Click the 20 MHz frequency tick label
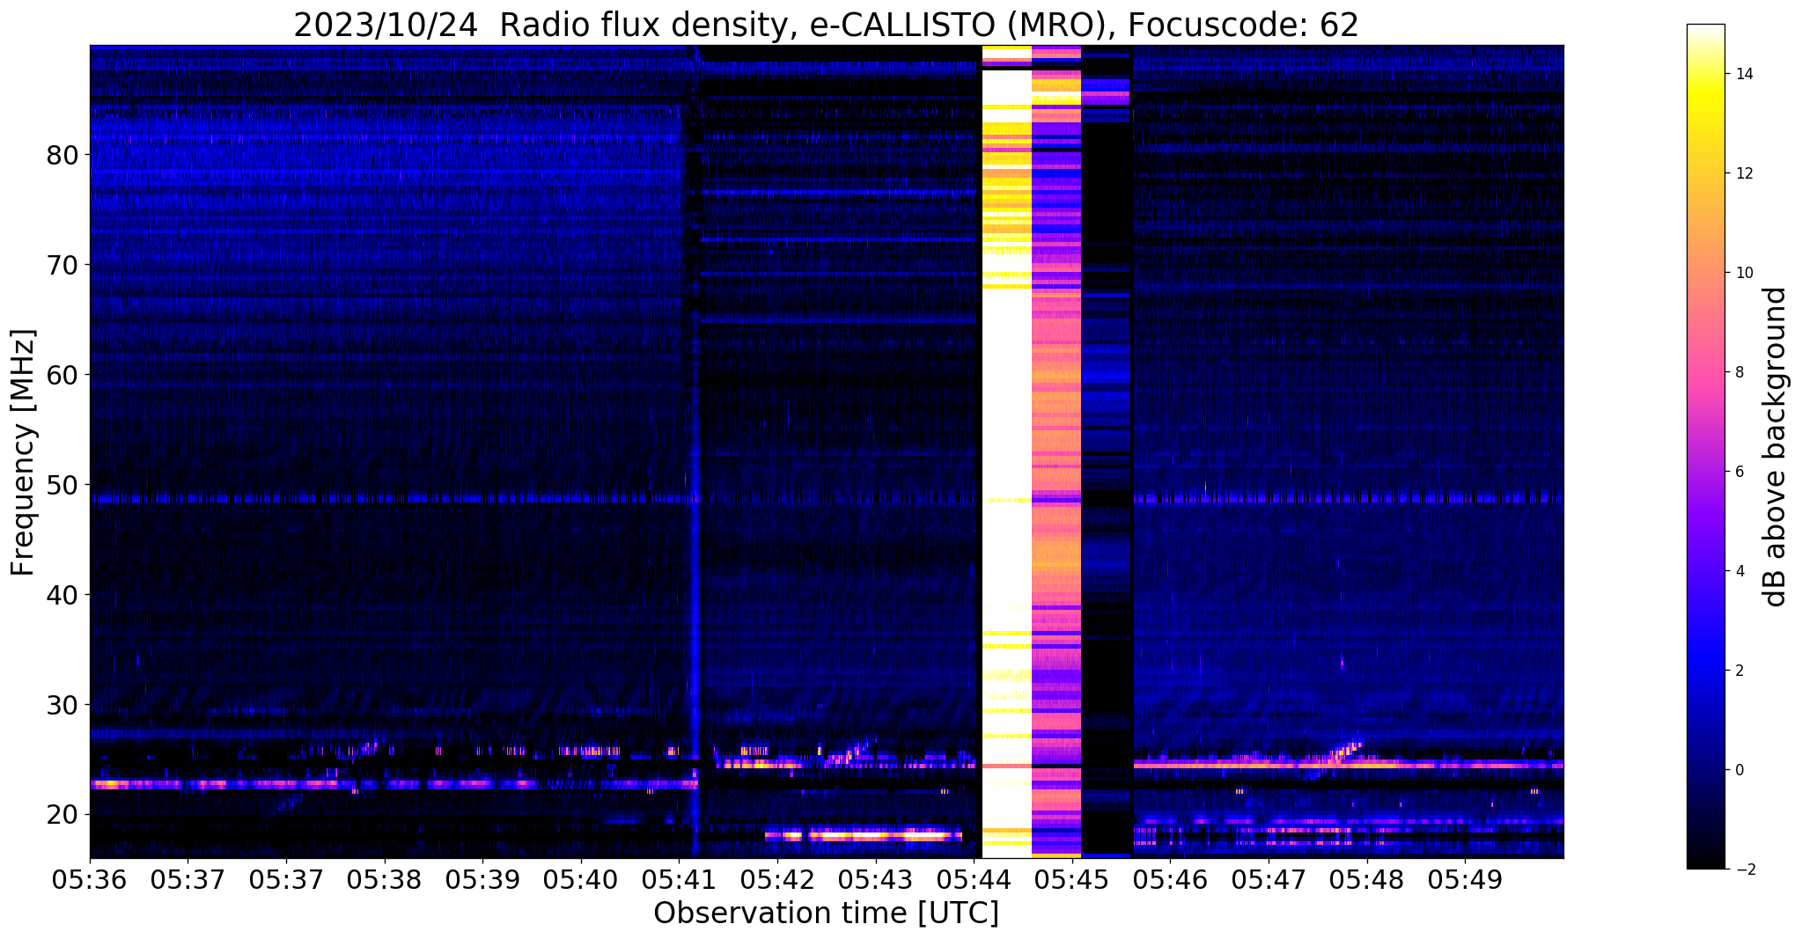Screen dimensions: 1802x939 pos(63,815)
